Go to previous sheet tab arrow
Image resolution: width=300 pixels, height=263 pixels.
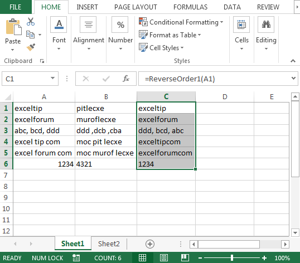pos(15,244)
